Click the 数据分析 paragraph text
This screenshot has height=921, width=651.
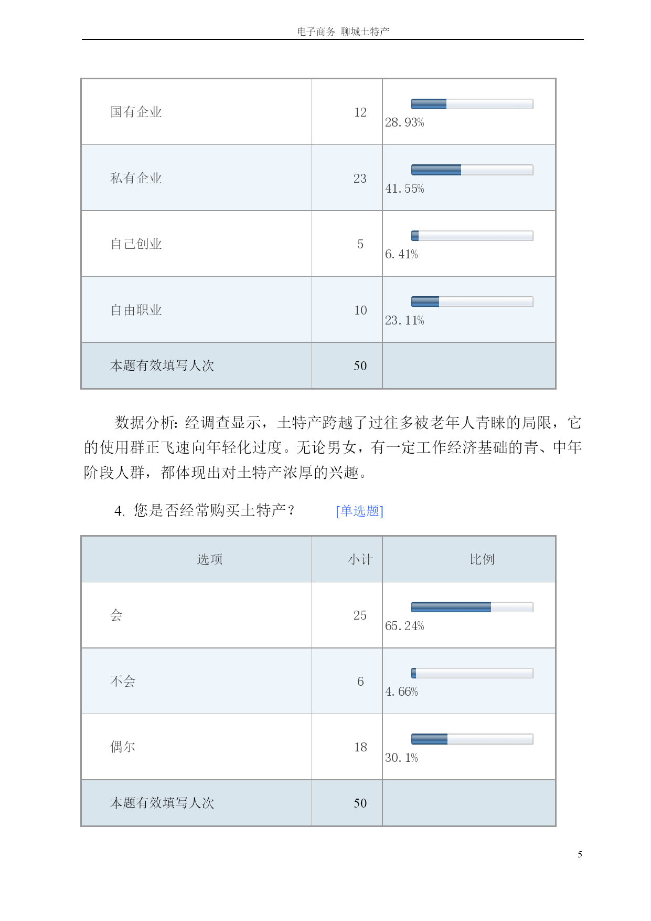pos(333,447)
